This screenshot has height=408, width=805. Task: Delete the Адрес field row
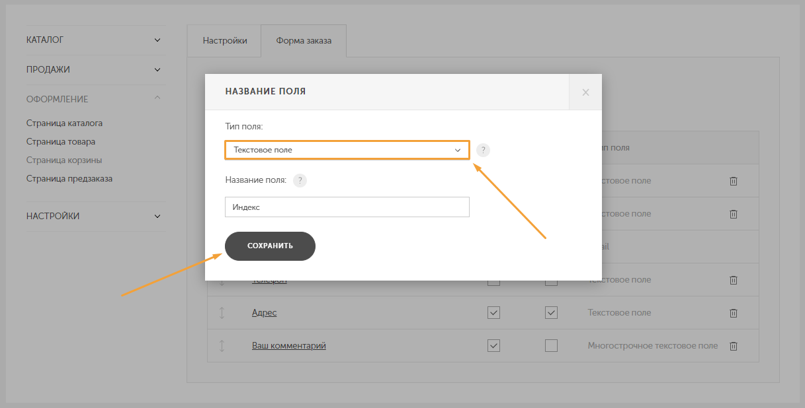(733, 313)
